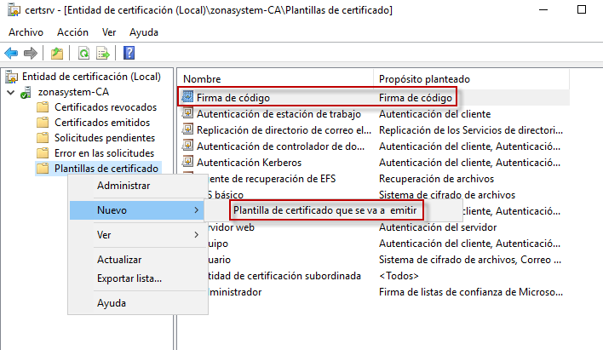
Task: Click the Autenticación de controlador de dominio icon
Action: point(187,146)
